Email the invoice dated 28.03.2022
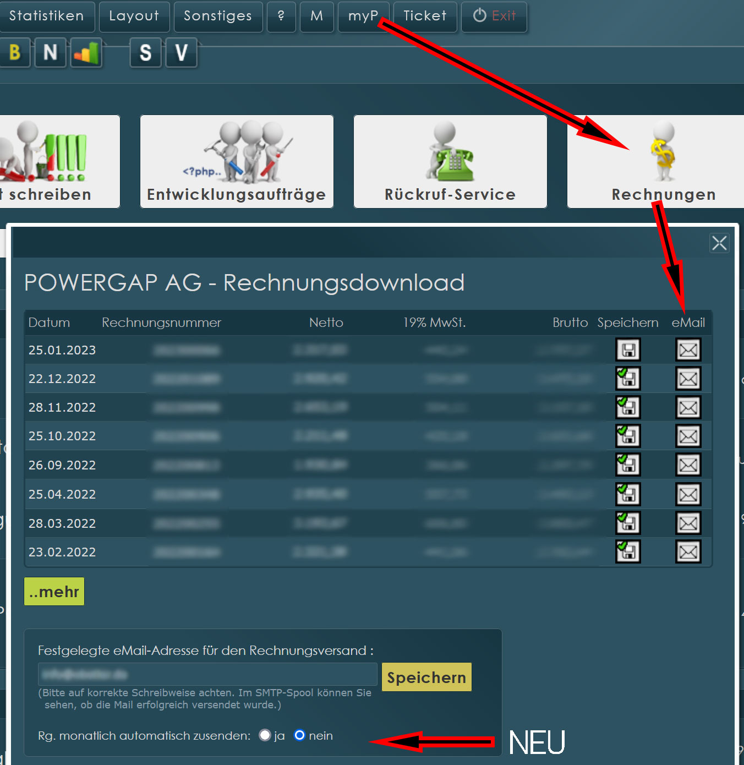 pos(688,523)
